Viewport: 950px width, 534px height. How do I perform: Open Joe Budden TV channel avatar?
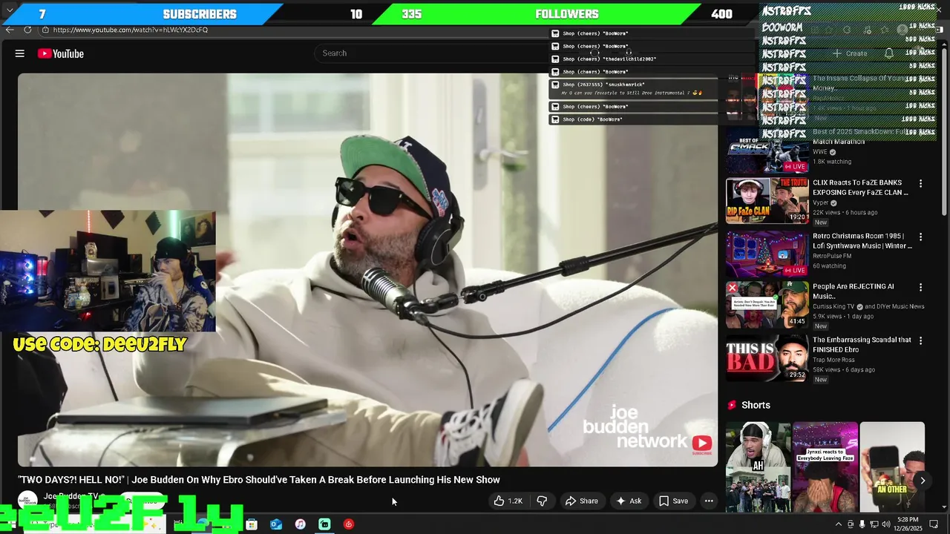point(27,501)
